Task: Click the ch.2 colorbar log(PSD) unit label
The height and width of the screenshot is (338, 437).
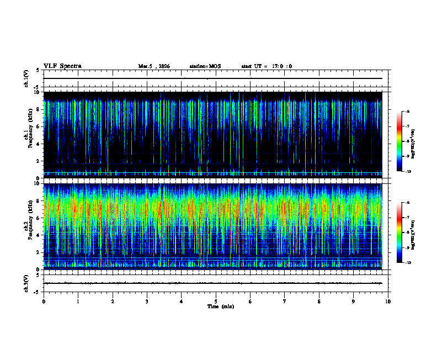Action: [413, 235]
